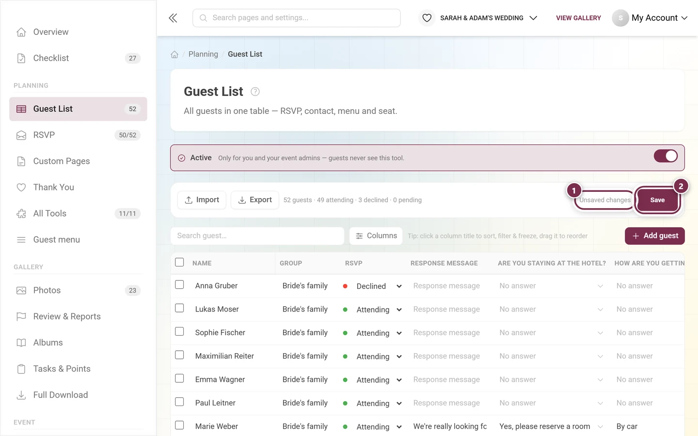The width and height of the screenshot is (698, 436).
Task: Click the Add guest button
Action: click(655, 236)
